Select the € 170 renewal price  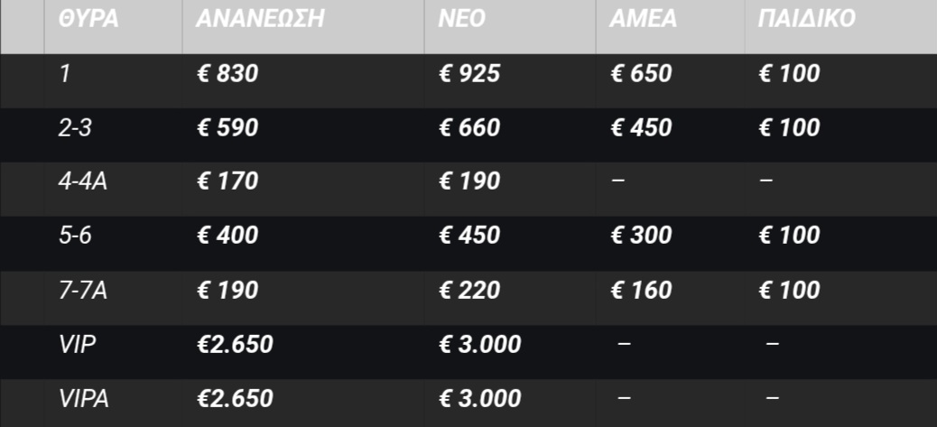click(x=227, y=181)
